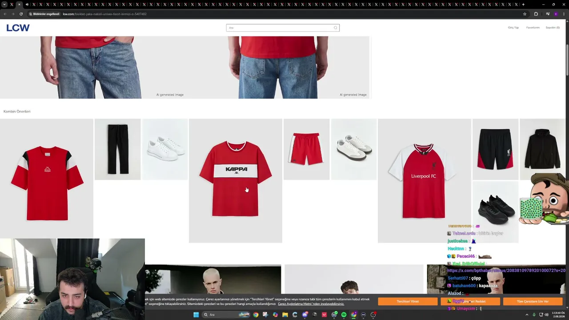Open the black sneakers product thumbnail
The width and height of the screenshot is (569, 320).
click(496, 212)
